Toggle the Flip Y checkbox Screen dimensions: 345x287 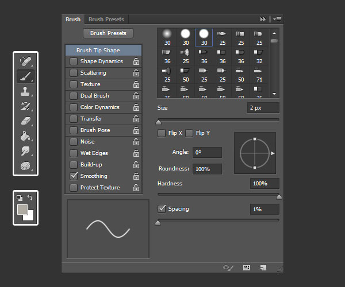click(189, 133)
